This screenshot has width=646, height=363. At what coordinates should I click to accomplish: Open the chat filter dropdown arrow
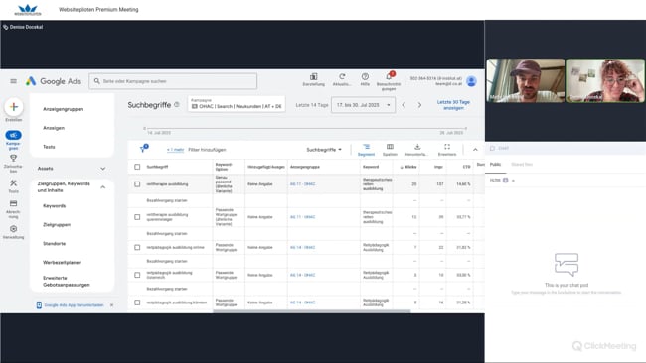point(513,181)
